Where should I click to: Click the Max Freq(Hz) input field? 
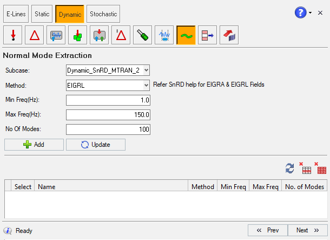click(108, 115)
